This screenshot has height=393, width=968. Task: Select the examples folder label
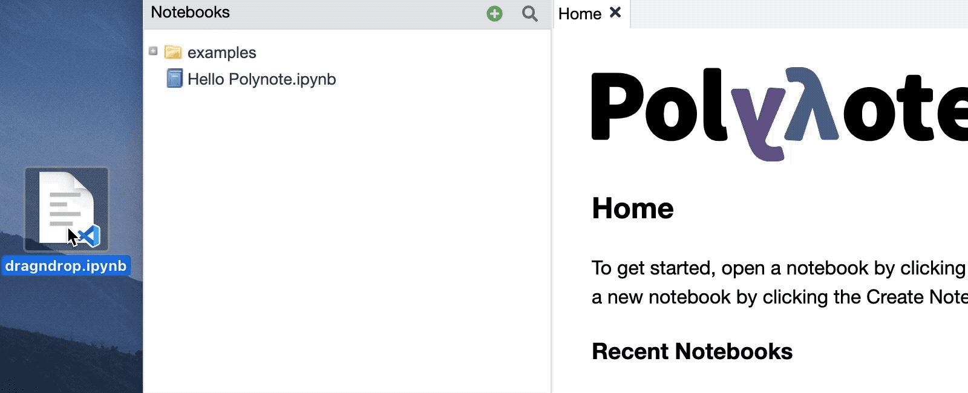[221, 53]
